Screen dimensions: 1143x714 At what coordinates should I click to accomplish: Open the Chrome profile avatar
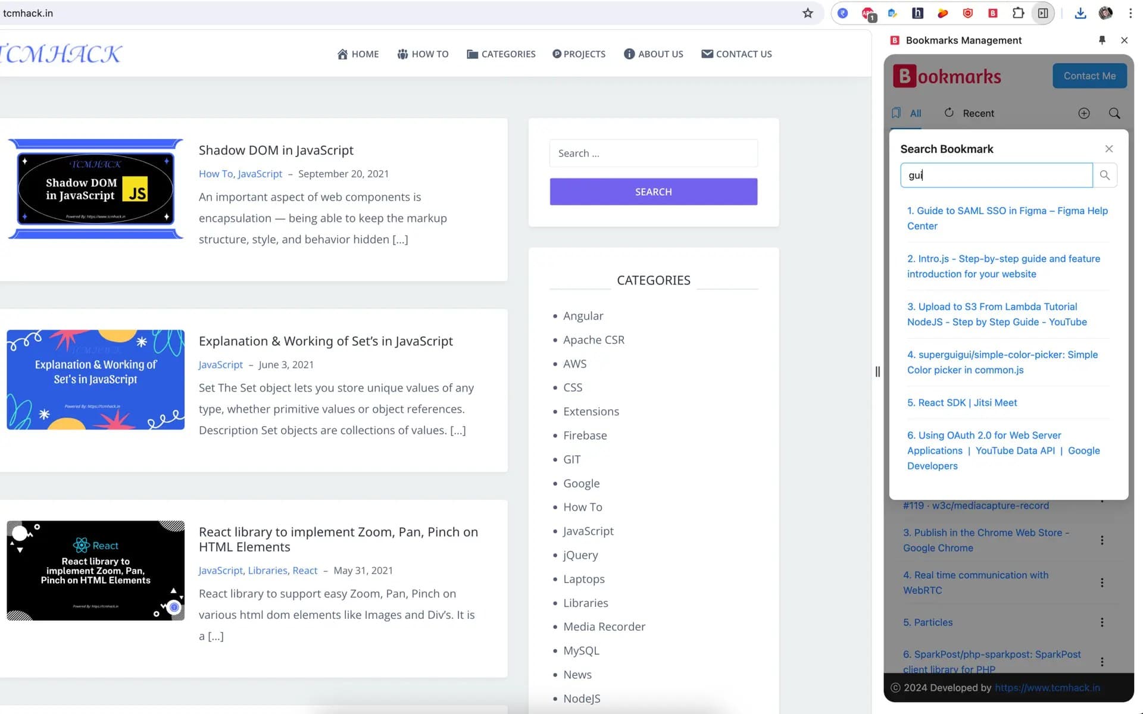coord(1105,13)
